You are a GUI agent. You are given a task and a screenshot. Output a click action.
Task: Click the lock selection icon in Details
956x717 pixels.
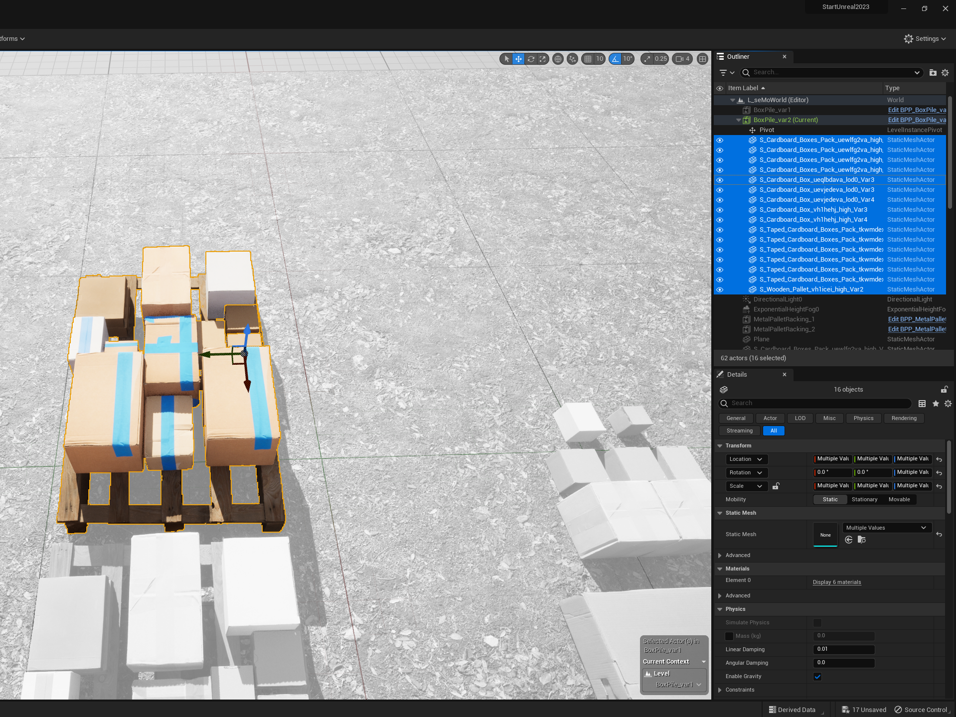click(944, 390)
